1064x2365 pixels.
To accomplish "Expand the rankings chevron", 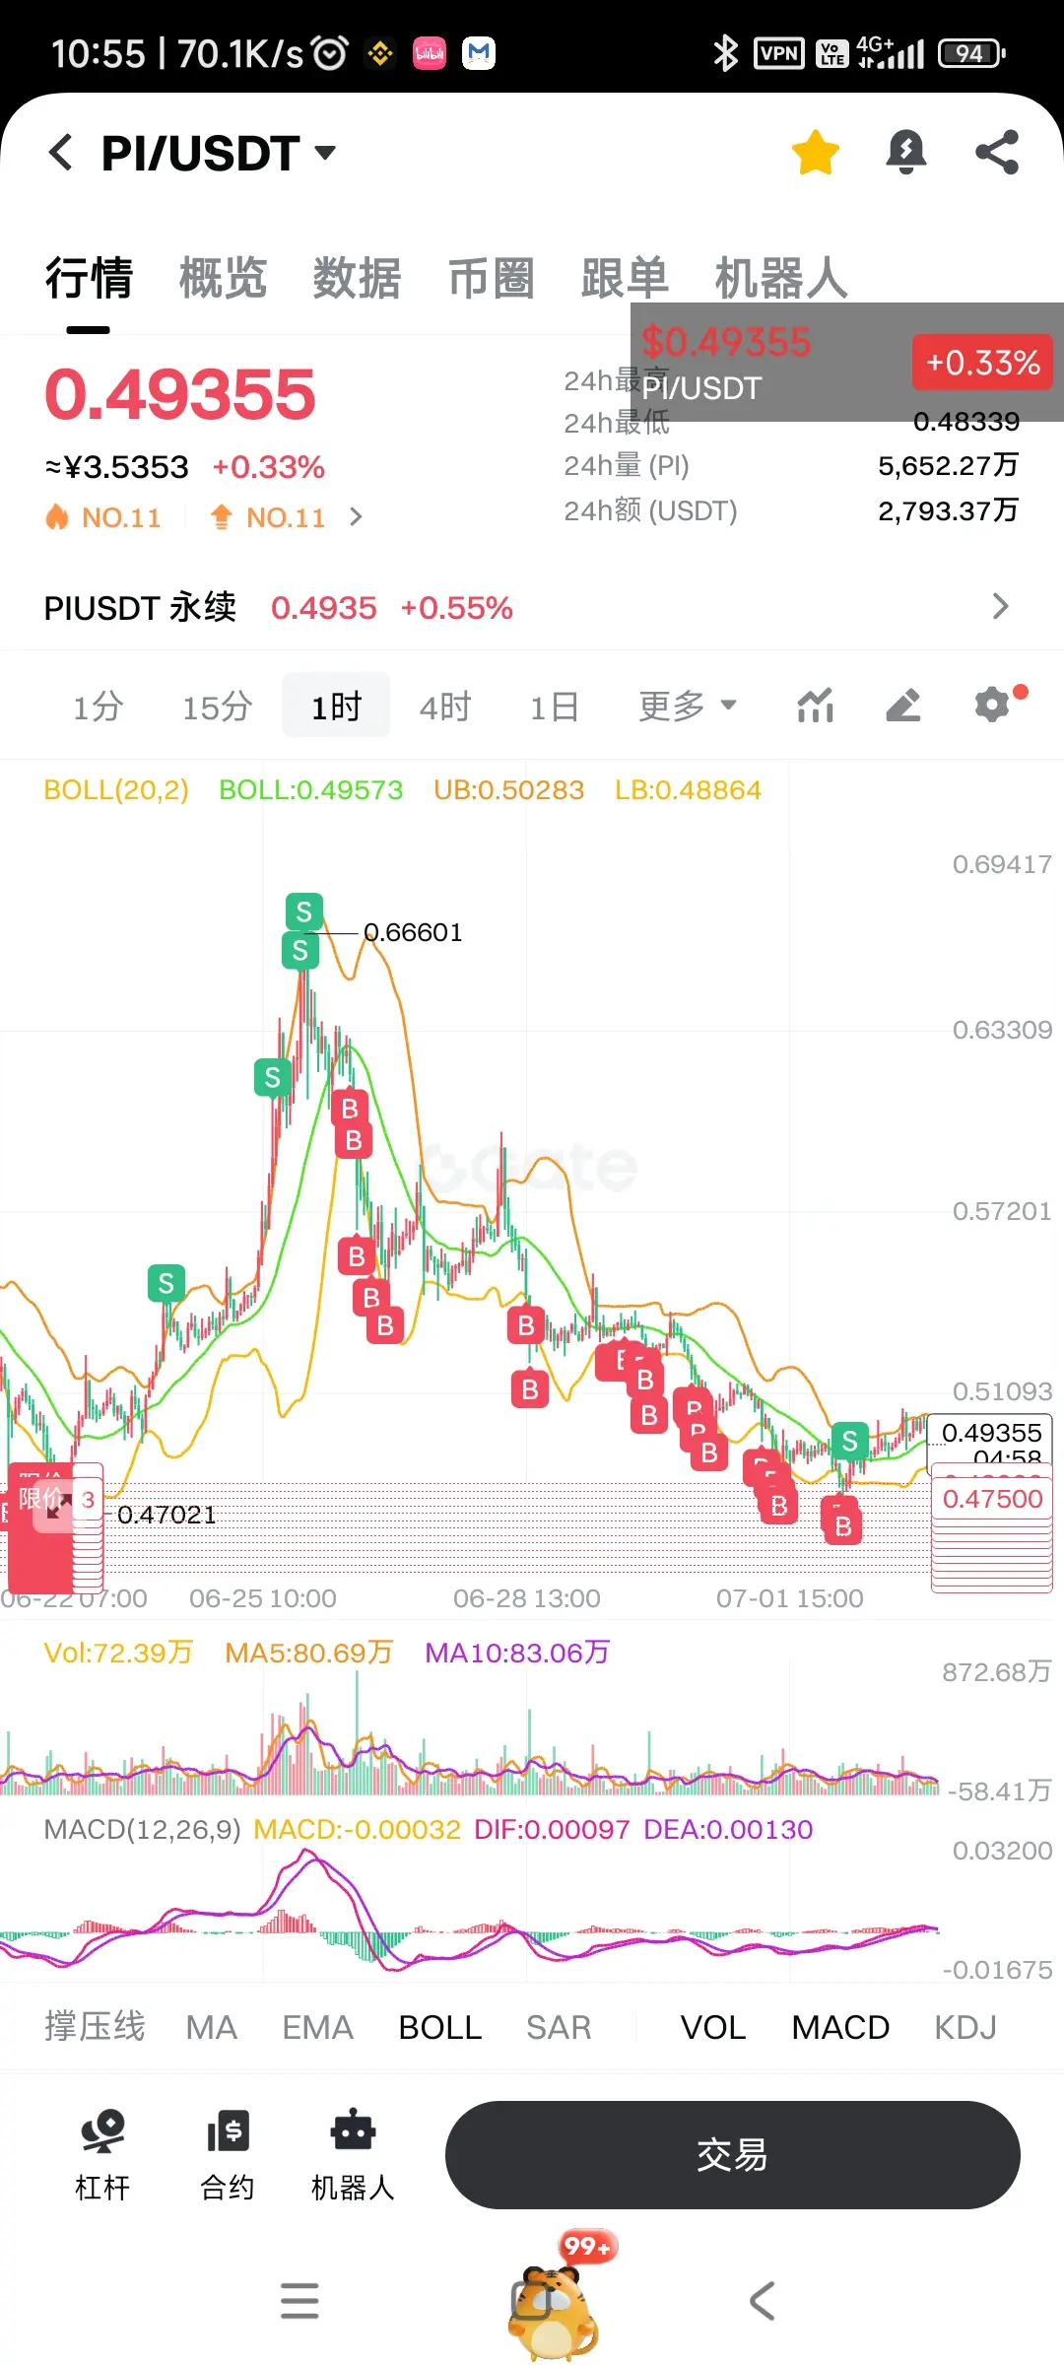I will click(x=357, y=517).
